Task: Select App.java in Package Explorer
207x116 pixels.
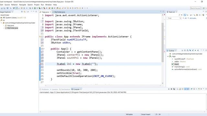Action: (10, 25)
